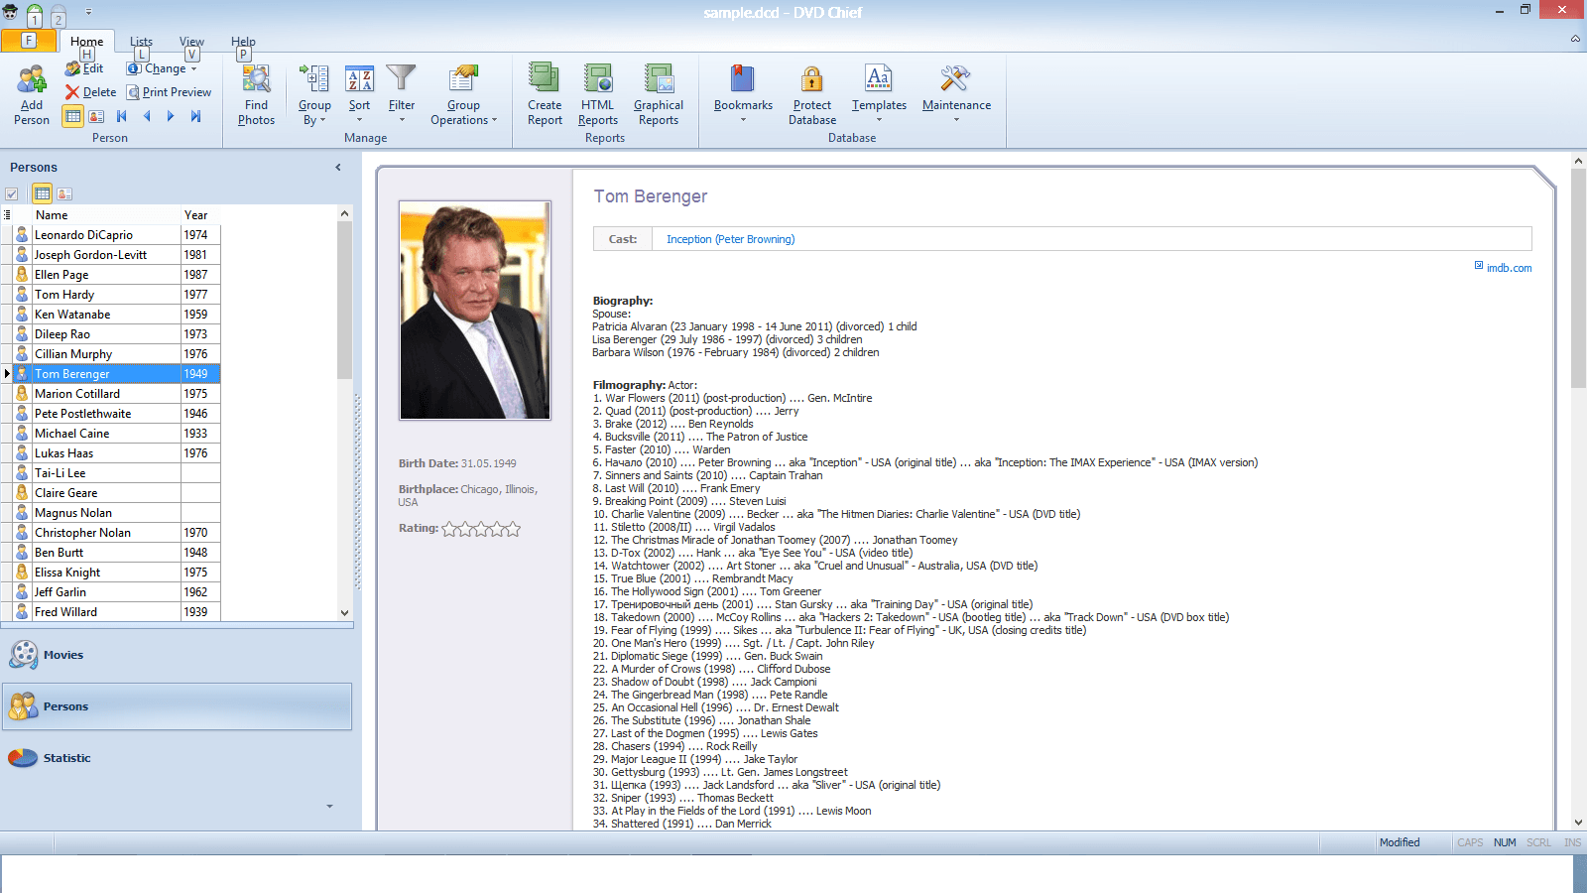Switch the Persons panel to card view
Viewport: 1587px width, 893px height.
click(x=64, y=194)
